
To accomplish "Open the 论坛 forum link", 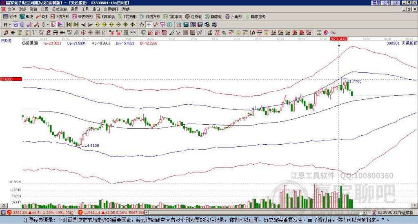I will pyautogui.click(x=386, y=3).
